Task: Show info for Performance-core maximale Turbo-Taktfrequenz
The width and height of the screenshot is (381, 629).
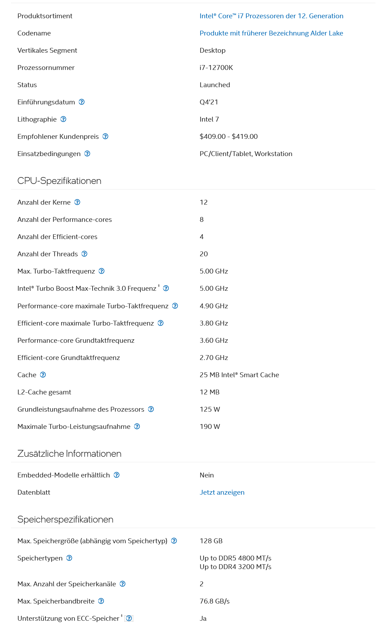Action: click(x=175, y=306)
